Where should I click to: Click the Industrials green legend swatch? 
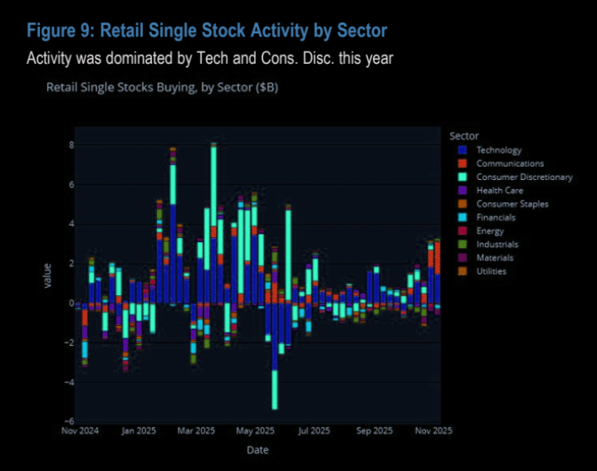tap(462, 244)
